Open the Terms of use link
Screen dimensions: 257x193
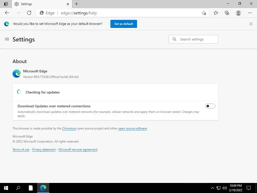pyautogui.click(x=21, y=150)
